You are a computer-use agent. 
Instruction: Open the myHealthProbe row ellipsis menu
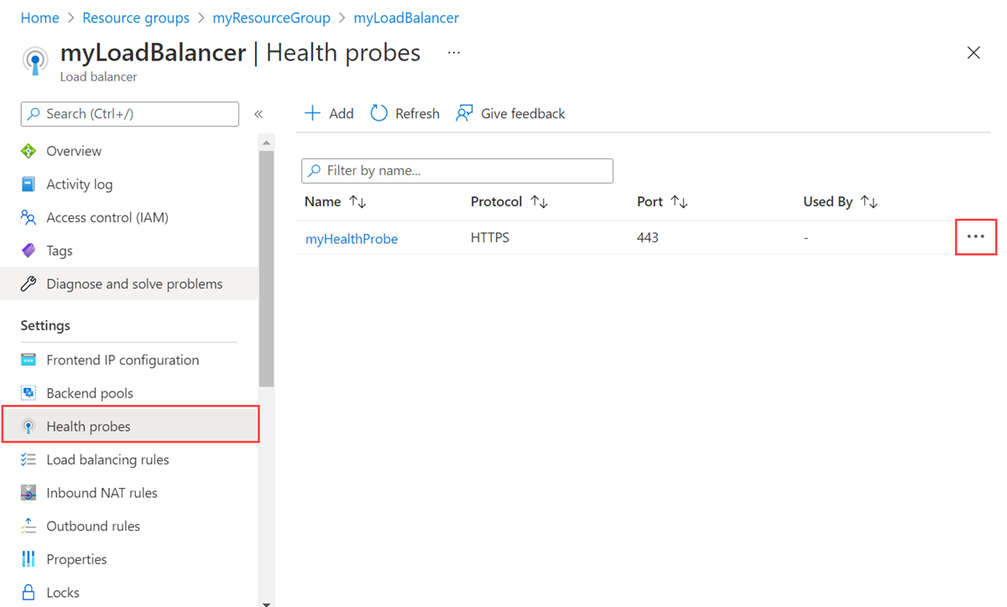[x=976, y=237]
